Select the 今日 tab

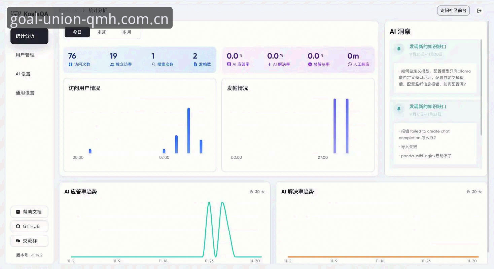[77, 32]
